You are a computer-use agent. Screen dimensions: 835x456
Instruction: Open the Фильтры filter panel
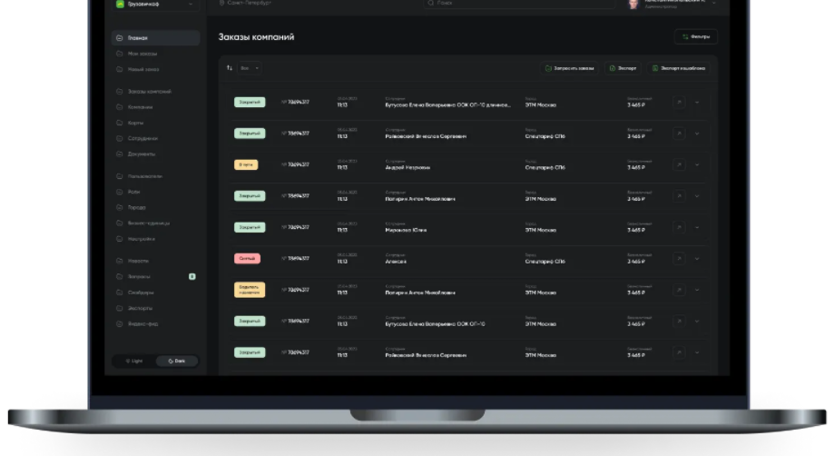tap(695, 37)
